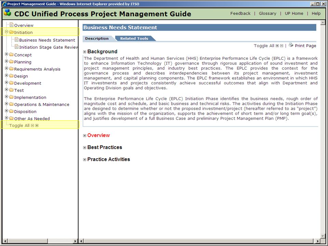This screenshot has height=246, width=328.
Task: Go to UP Home
Action: point(294,13)
